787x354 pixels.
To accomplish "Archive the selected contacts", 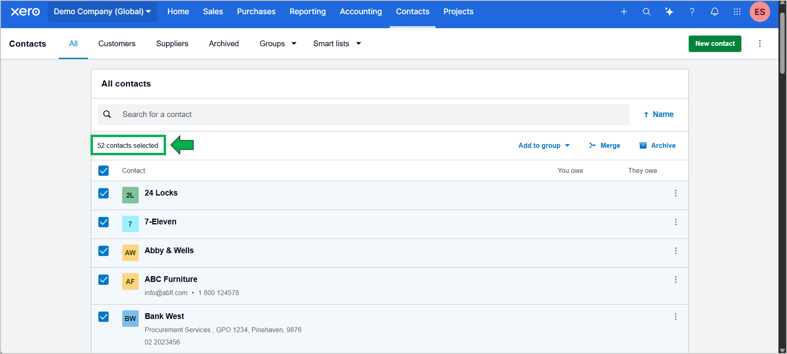I will point(657,145).
